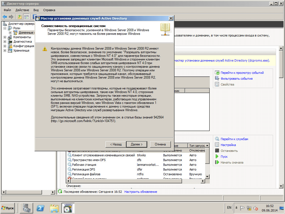Expand the Компоненты tree node
Image resolution: width=285 pixels, height=214 pixels.
[x=5, y=37]
